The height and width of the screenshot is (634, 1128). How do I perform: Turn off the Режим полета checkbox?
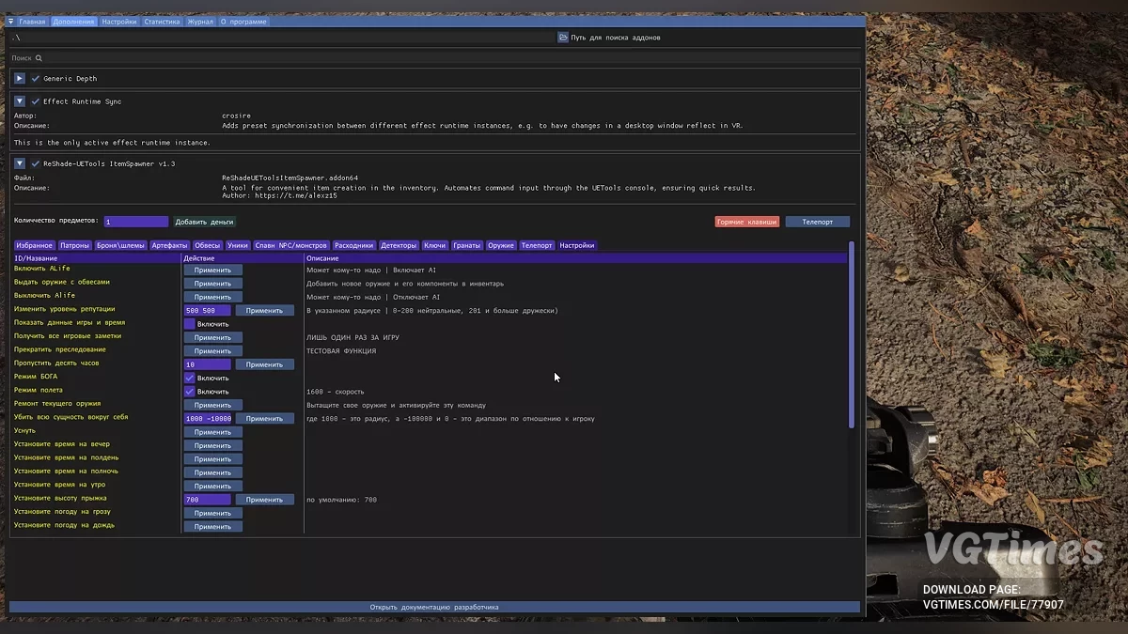point(189,392)
